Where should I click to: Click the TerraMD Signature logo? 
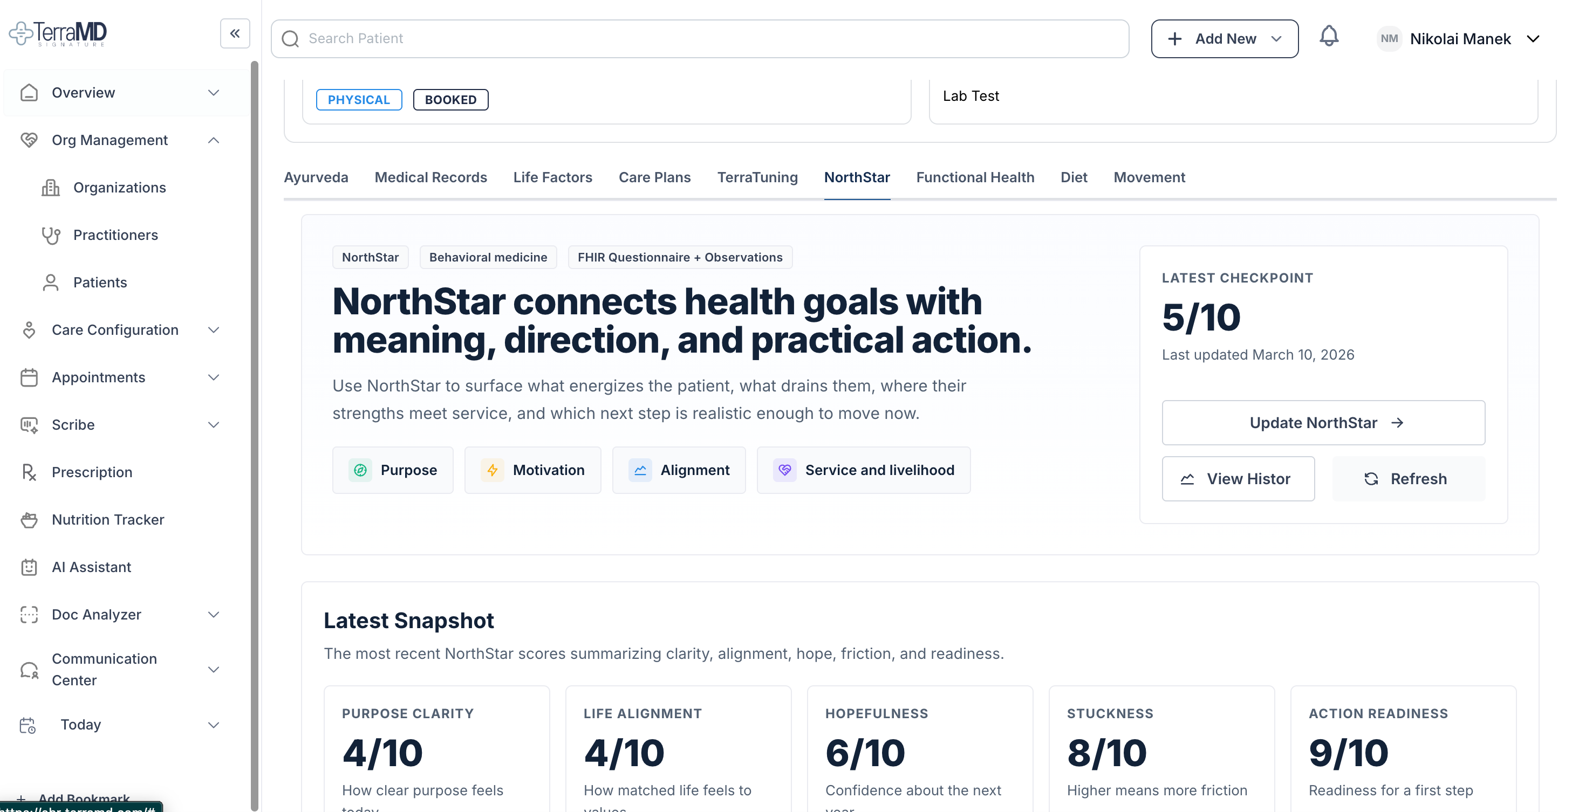(59, 33)
